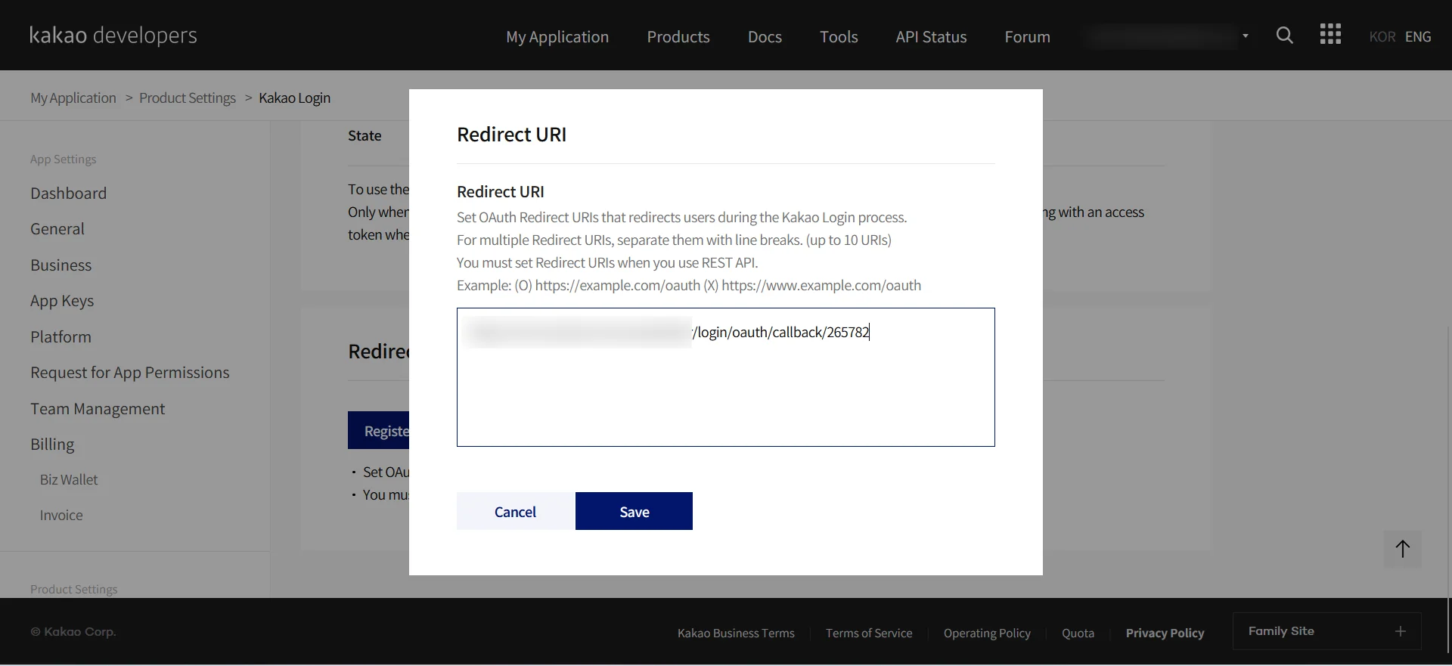Open Kakao Business Terms footer link
Viewport: 1452px width, 666px height.
click(736, 633)
